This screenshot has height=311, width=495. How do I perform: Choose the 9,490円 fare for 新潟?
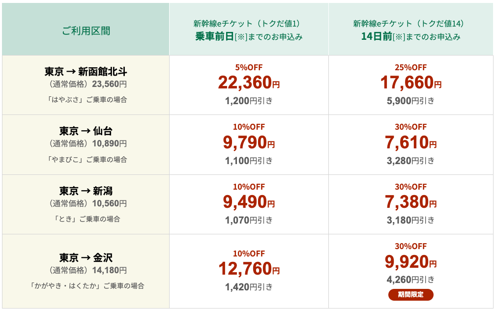[249, 202]
